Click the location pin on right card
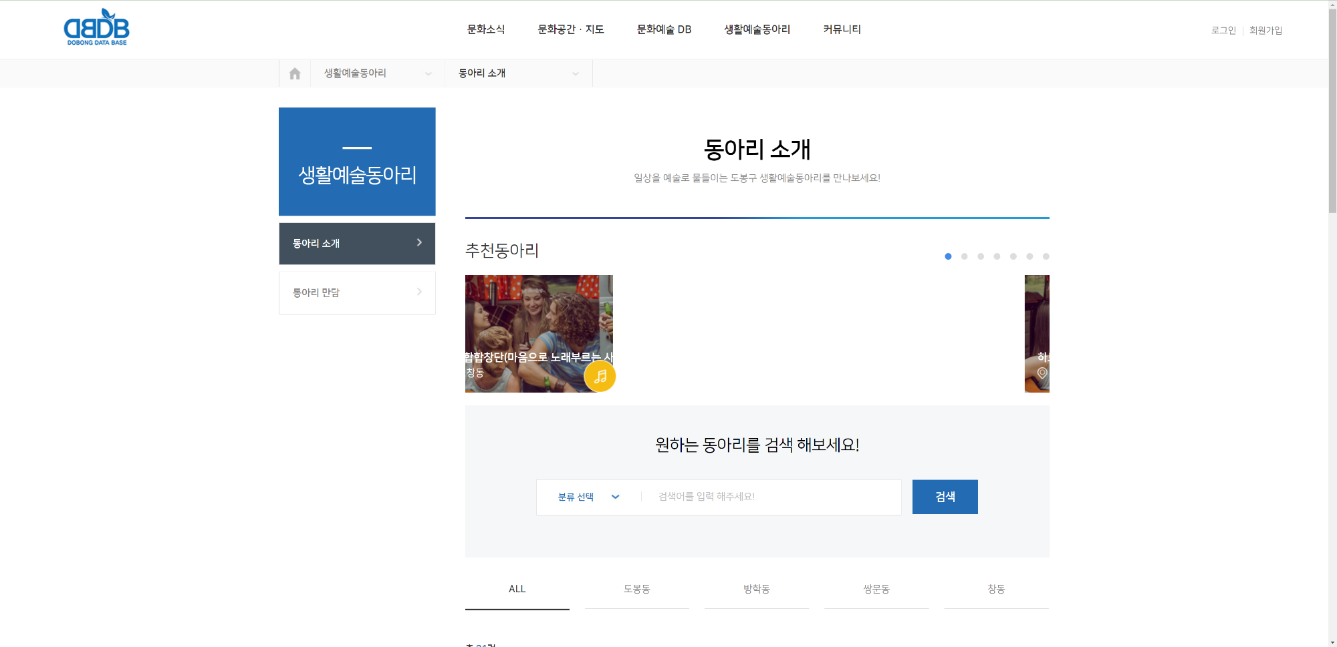1337x647 pixels. [1042, 373]
